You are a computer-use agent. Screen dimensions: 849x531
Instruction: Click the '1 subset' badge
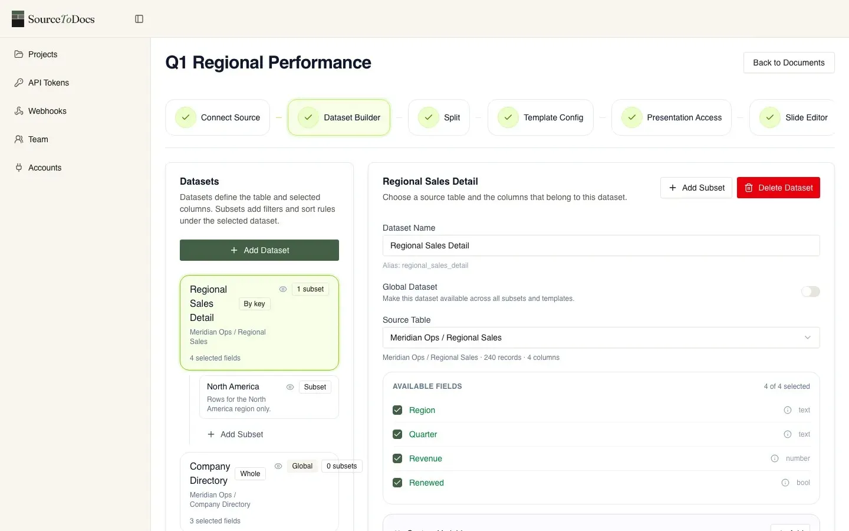coord(310,289)
